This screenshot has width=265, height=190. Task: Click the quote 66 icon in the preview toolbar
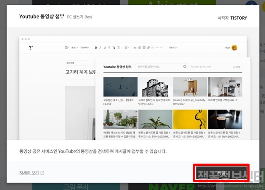135,47
